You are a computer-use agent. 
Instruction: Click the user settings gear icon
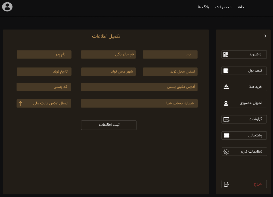(226, 152)
